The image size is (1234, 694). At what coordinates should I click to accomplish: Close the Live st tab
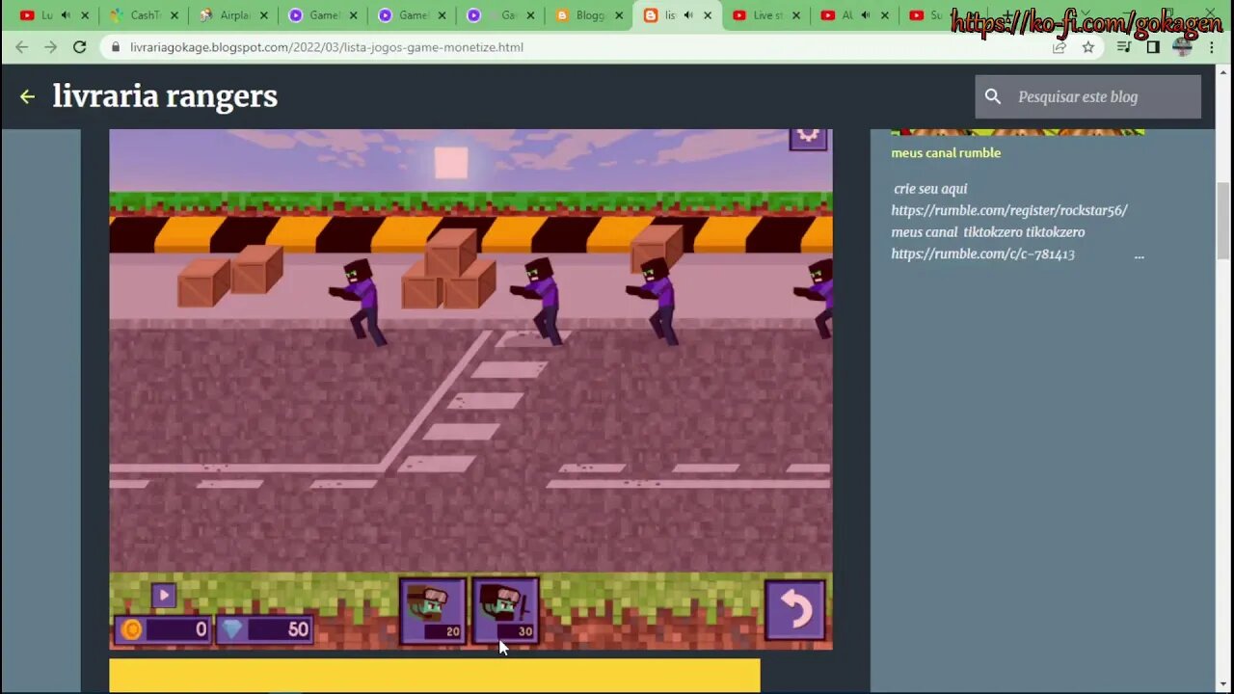coord(796,15)
